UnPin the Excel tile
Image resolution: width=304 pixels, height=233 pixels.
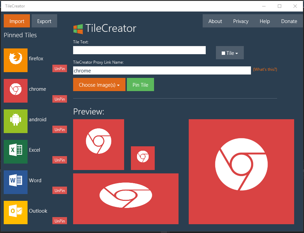60,160
